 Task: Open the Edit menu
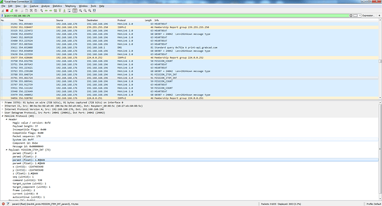(x=10, y=6)
